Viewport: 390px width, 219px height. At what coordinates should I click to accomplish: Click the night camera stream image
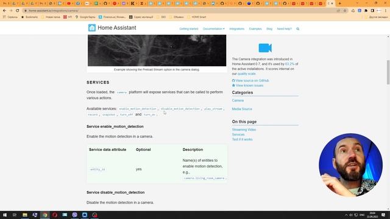157,50
